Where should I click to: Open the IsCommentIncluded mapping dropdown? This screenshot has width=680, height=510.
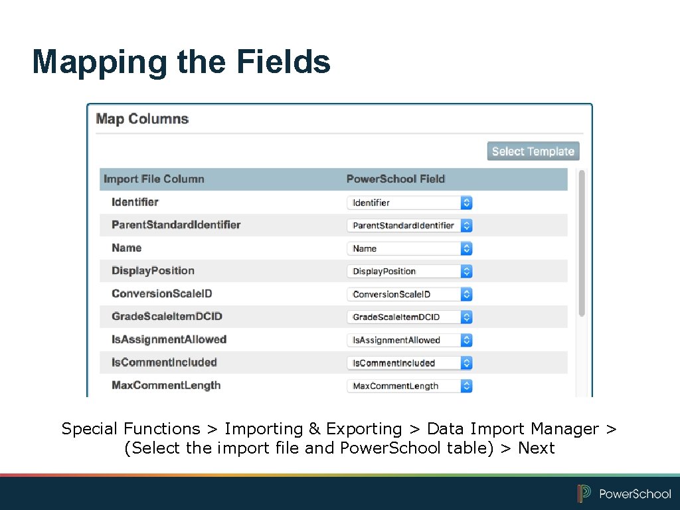click(406, 363)
